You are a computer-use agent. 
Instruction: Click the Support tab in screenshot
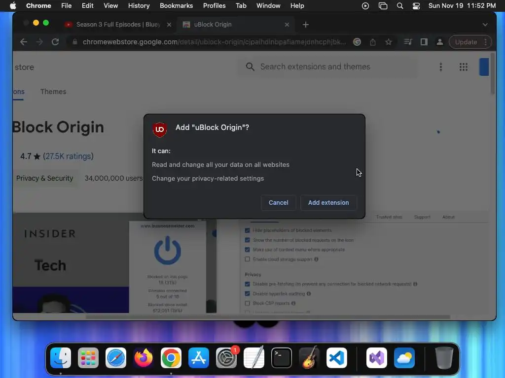tap(422, 217)
